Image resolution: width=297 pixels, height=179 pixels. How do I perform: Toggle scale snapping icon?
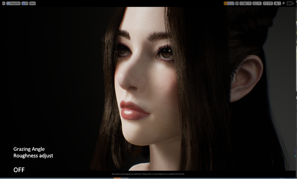pos(265,3)
